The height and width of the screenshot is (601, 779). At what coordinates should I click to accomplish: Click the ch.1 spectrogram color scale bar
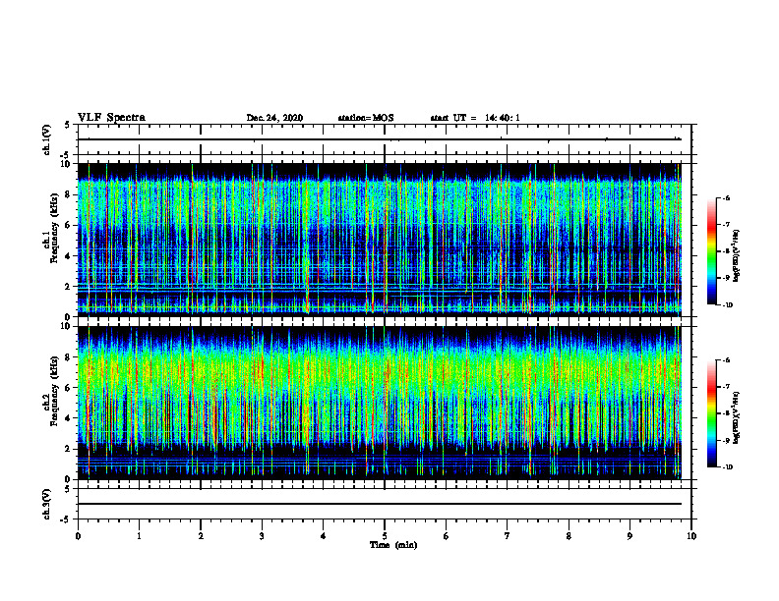[711, 251]
